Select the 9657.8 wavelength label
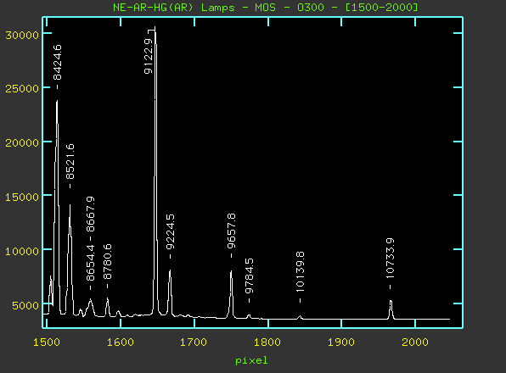The image size is (506, 373). (232, 231)
